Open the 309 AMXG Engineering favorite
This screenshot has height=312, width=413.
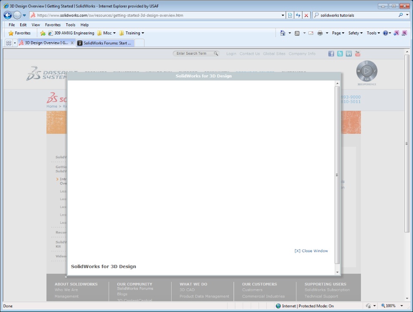(71, 33)
